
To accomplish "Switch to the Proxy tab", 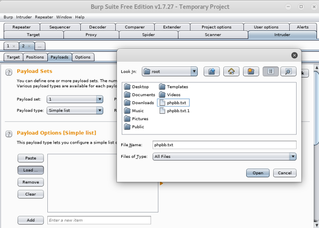I will [91, 35].
